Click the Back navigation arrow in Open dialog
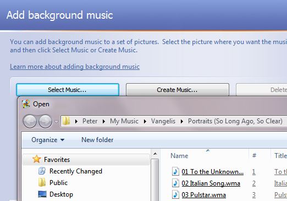 pos(30,121)
